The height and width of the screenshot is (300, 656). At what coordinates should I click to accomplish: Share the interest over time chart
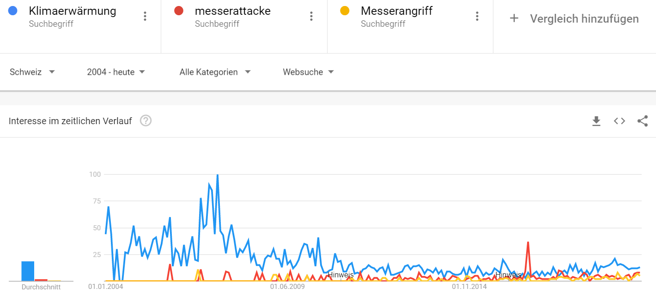pos(642,121)
